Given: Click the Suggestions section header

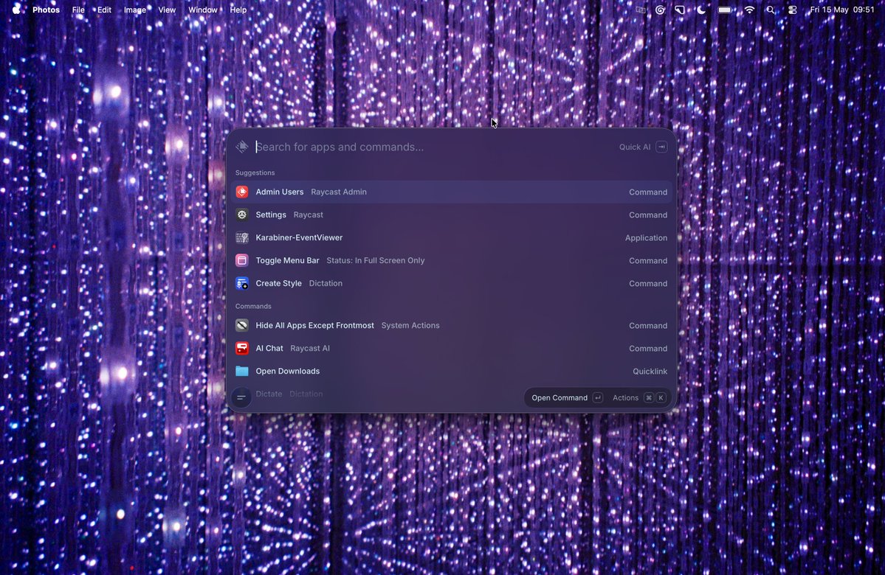Looking at the screenshot, I should coord(255,172).
